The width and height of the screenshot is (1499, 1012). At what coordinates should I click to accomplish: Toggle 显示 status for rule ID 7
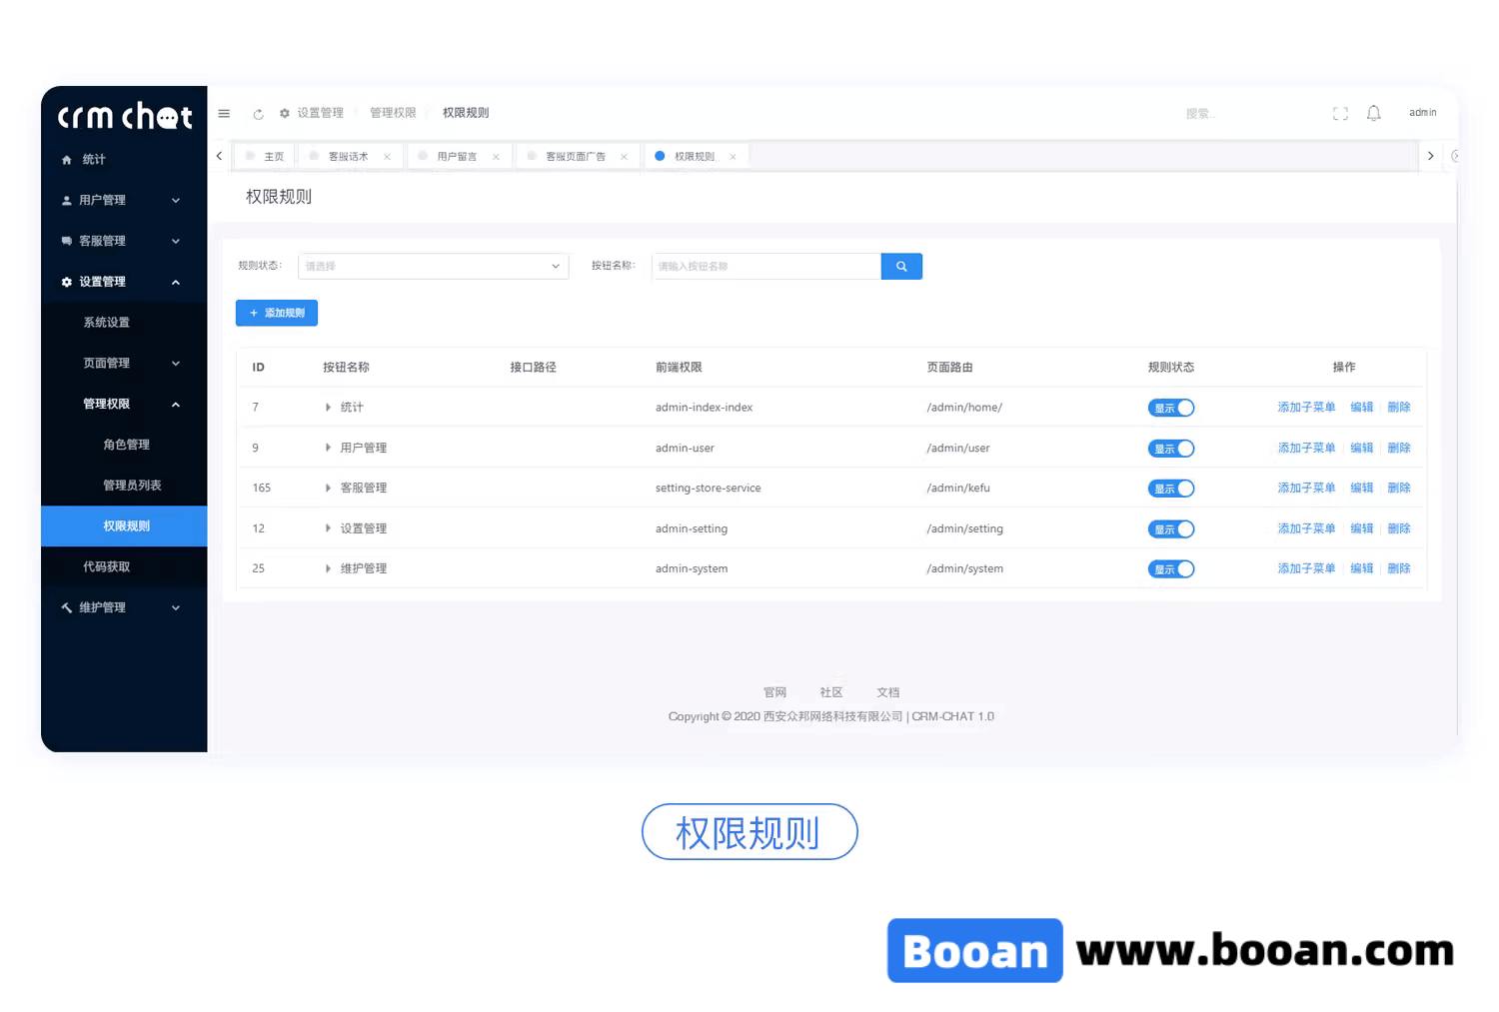[x=1170, y=407]
